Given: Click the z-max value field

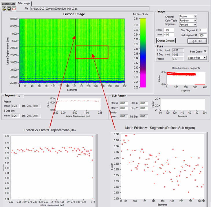Looking at the screenshot, I should (x=169, y=35).
